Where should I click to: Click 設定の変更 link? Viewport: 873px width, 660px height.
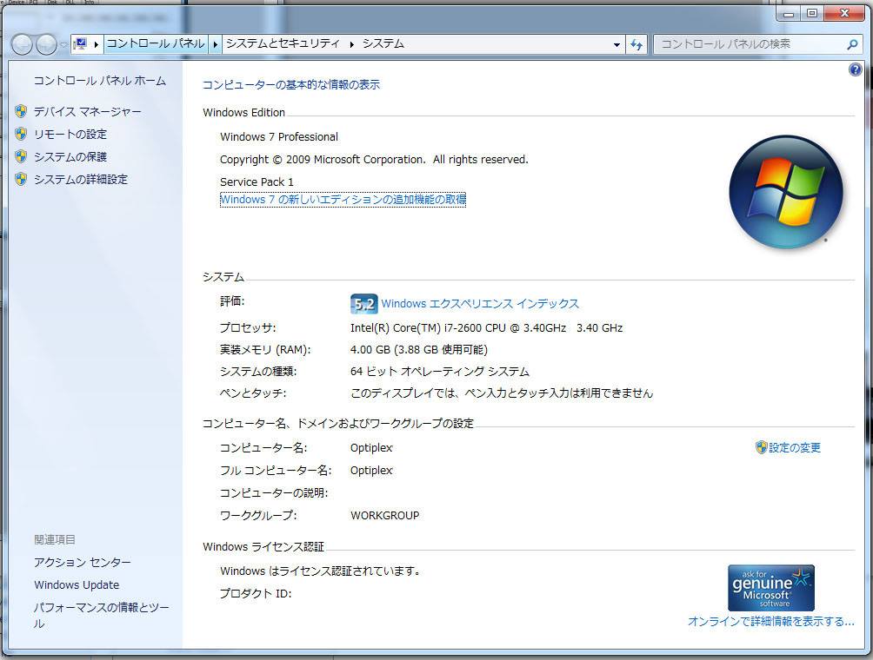pos(795,447)
